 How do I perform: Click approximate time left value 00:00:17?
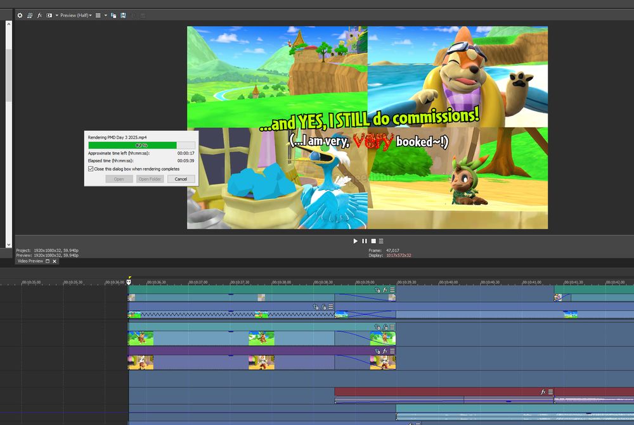pos(186,153)
